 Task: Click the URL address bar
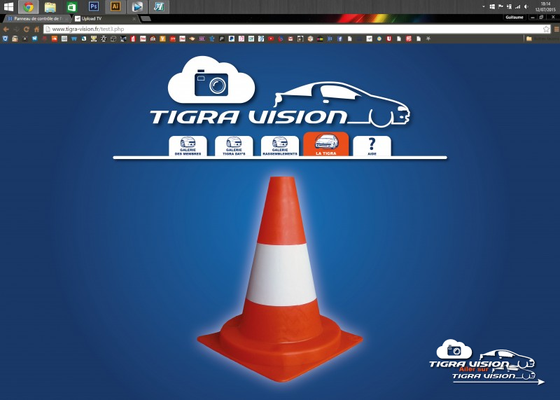point(280,29)
